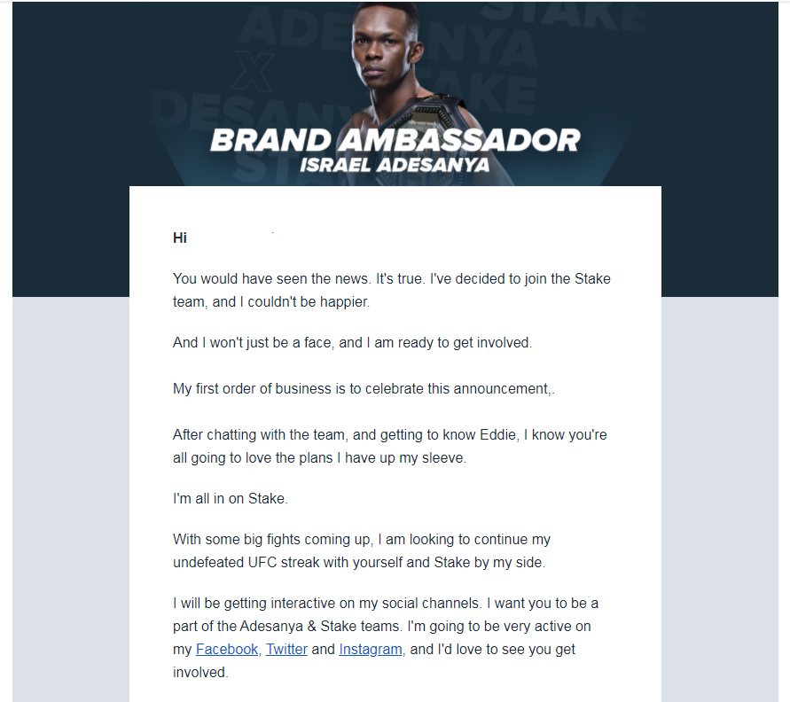This screenshot has width=790, height=702.
Task: Click the 'won't just be a face' sentence
Action: coord(352,342)
